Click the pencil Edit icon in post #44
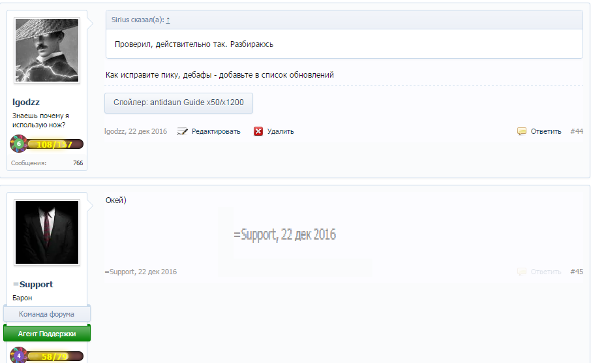The image size is (591, 363). click(x=183, y=131)
